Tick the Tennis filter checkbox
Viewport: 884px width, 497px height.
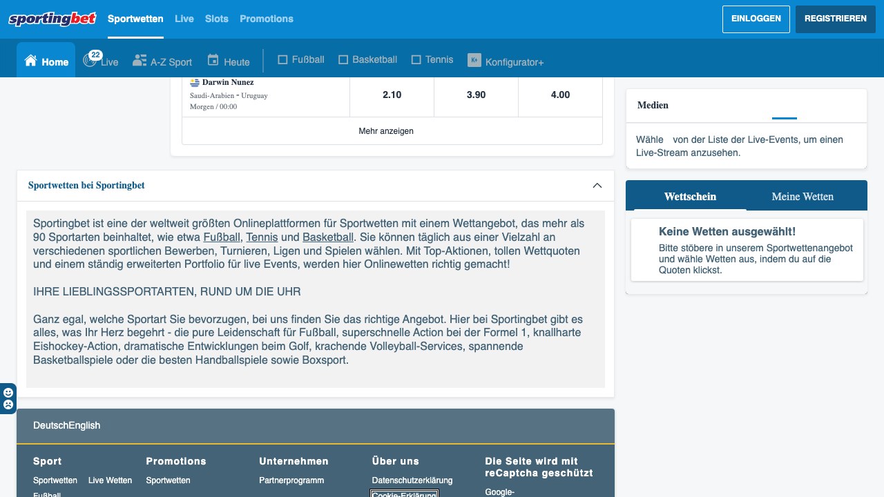pyautogui.click(x=416, y=60)
